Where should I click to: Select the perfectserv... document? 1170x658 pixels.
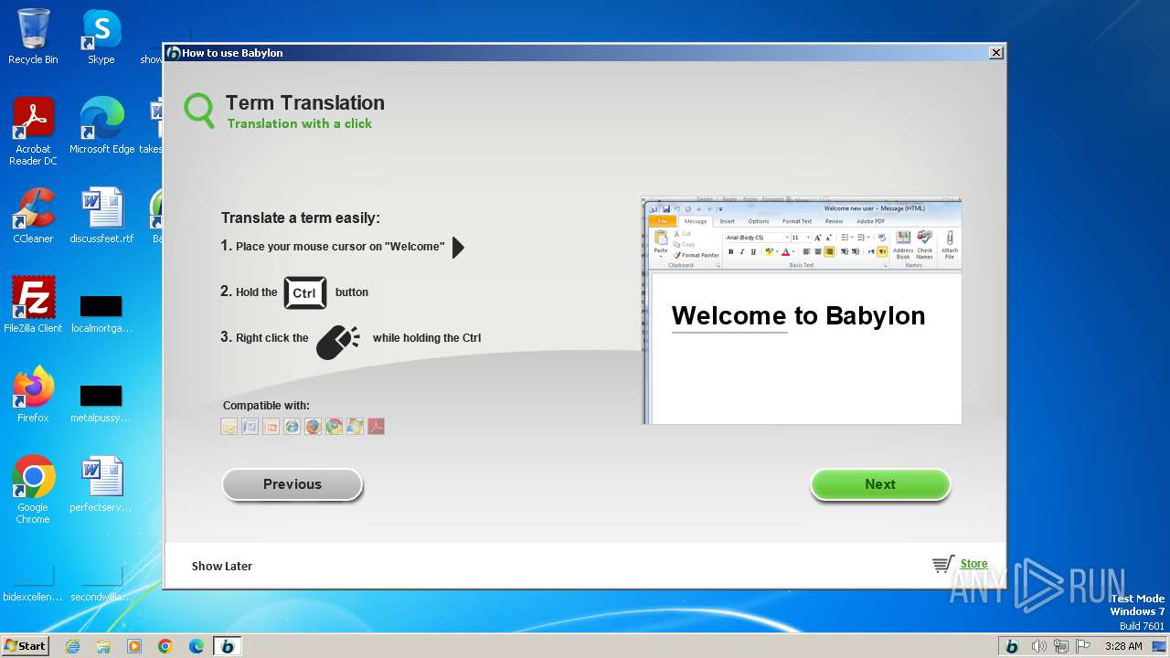tap(101, 484)
